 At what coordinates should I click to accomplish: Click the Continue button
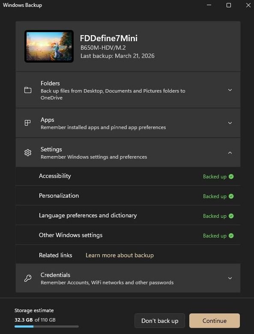click(215, 321)
